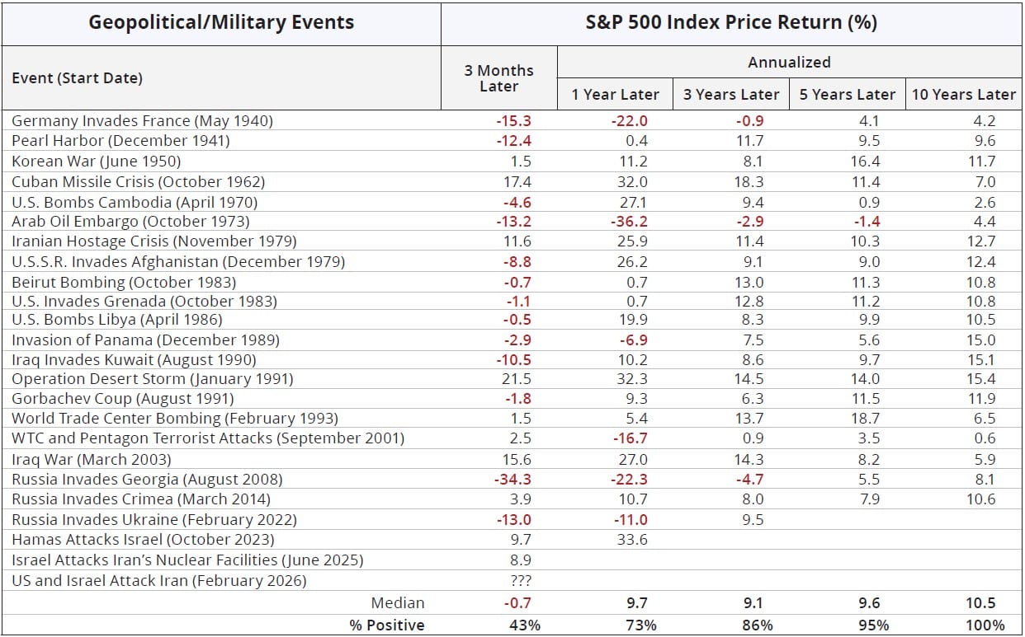
Task: Select the 10 Years Later column header
Action: pos(963,95)
